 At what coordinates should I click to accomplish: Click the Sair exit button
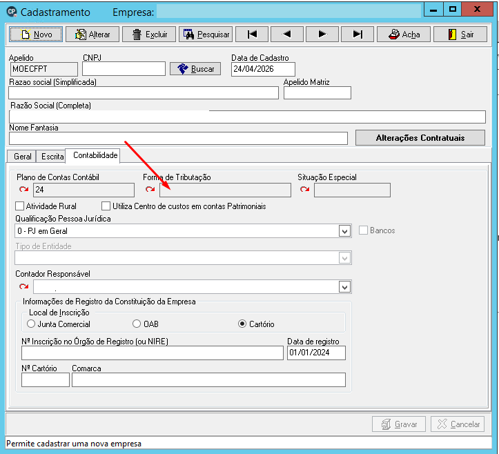coord(460,34)
